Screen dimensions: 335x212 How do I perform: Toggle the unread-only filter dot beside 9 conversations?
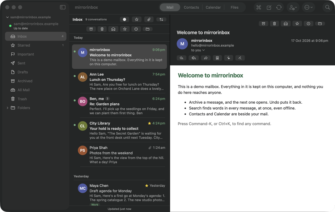pos(125,19)
